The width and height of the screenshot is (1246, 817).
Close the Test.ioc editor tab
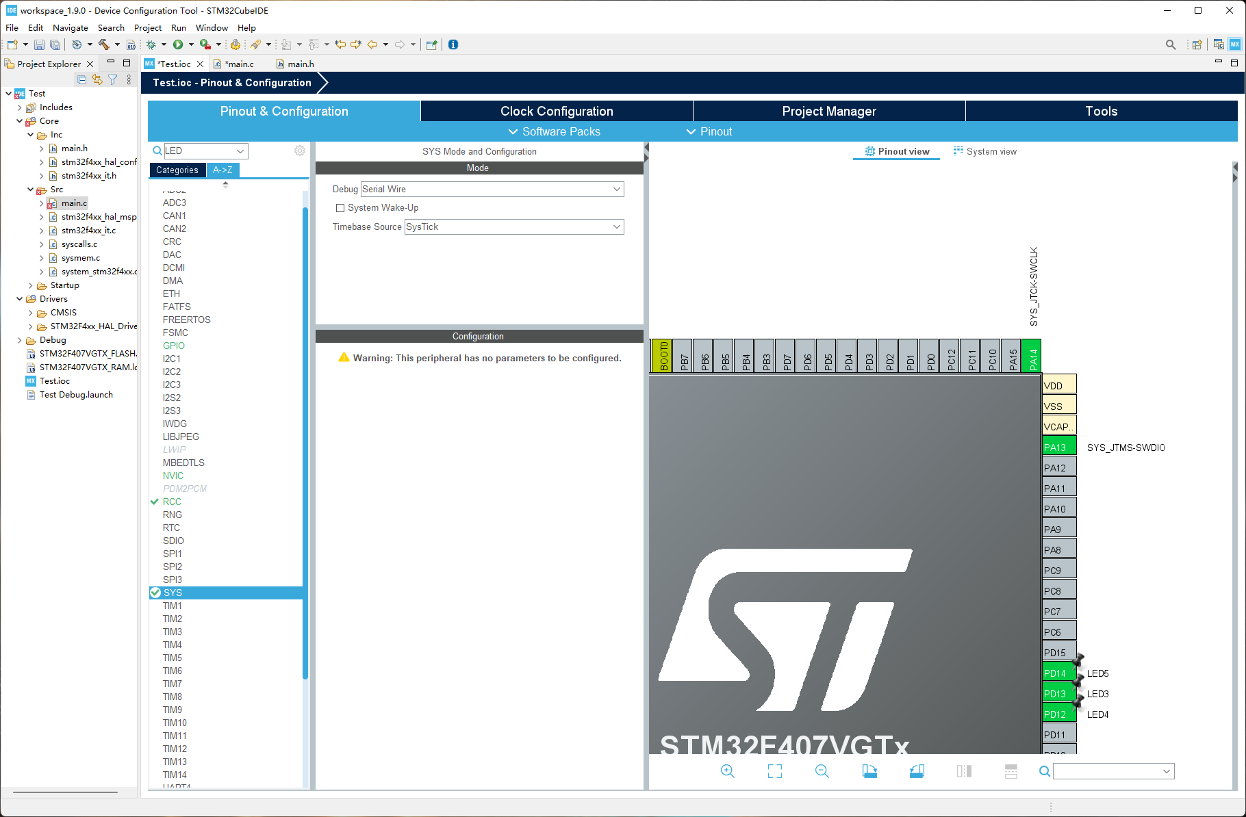(200, 64)
